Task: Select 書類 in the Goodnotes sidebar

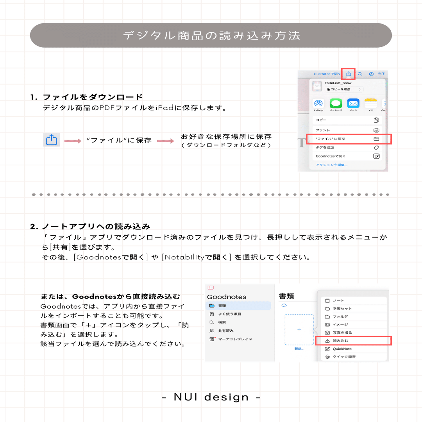Action: pos(238,306)
